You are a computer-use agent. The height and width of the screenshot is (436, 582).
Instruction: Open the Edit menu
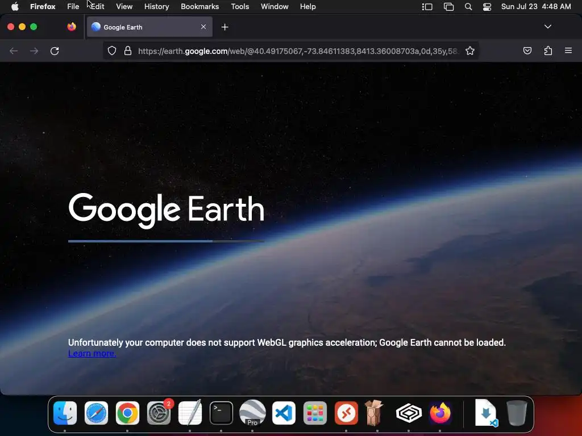(x=98, y=7)
